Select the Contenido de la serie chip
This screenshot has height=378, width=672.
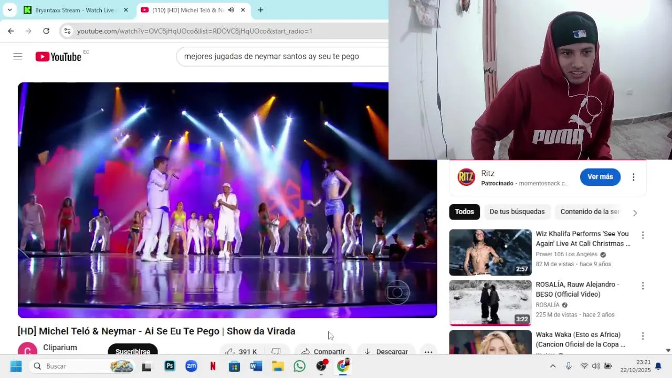tap(590, 212)
